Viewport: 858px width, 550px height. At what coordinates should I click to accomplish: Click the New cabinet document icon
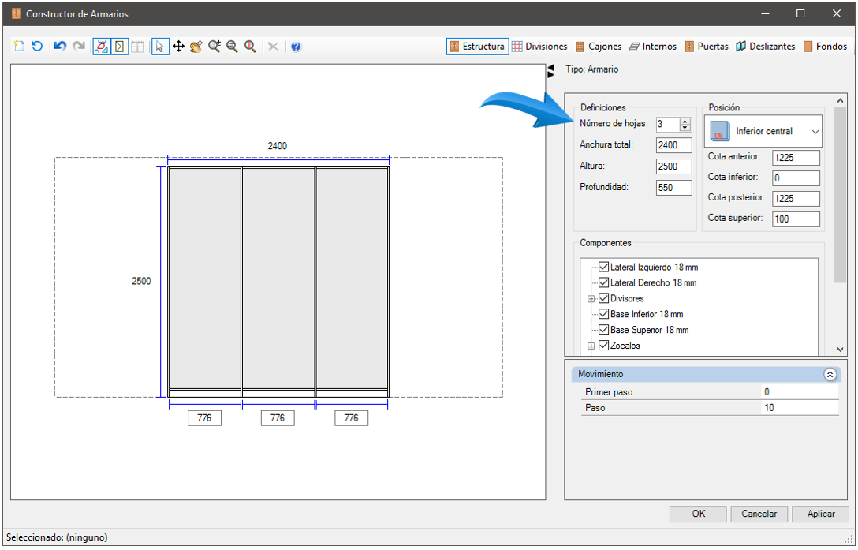tap(19, 47)
